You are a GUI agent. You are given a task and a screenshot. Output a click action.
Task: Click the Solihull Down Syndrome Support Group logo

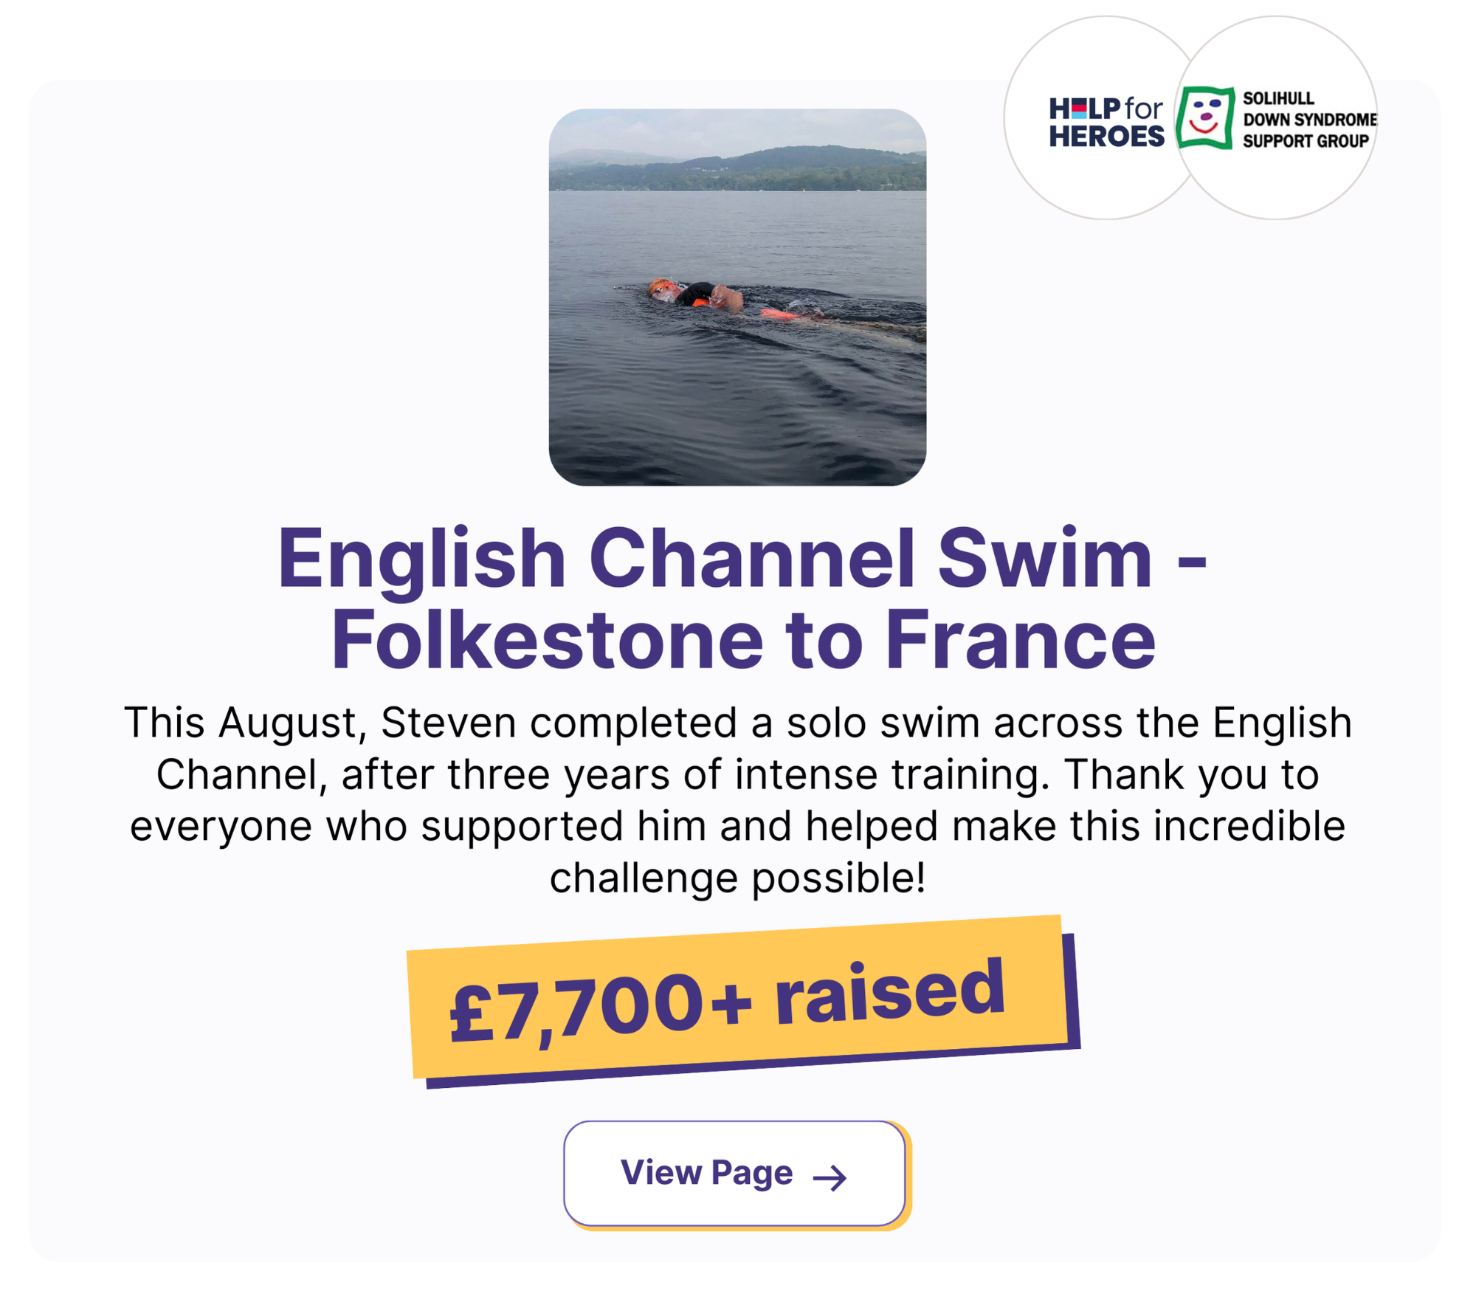point(1277,119)
